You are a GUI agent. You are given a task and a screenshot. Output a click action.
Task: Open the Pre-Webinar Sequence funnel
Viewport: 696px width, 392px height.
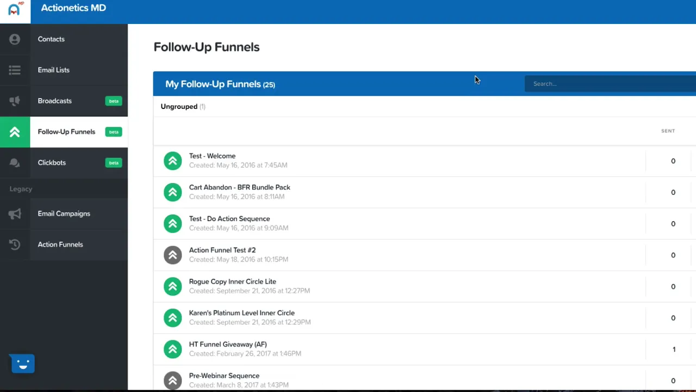(x=224, y=376)
